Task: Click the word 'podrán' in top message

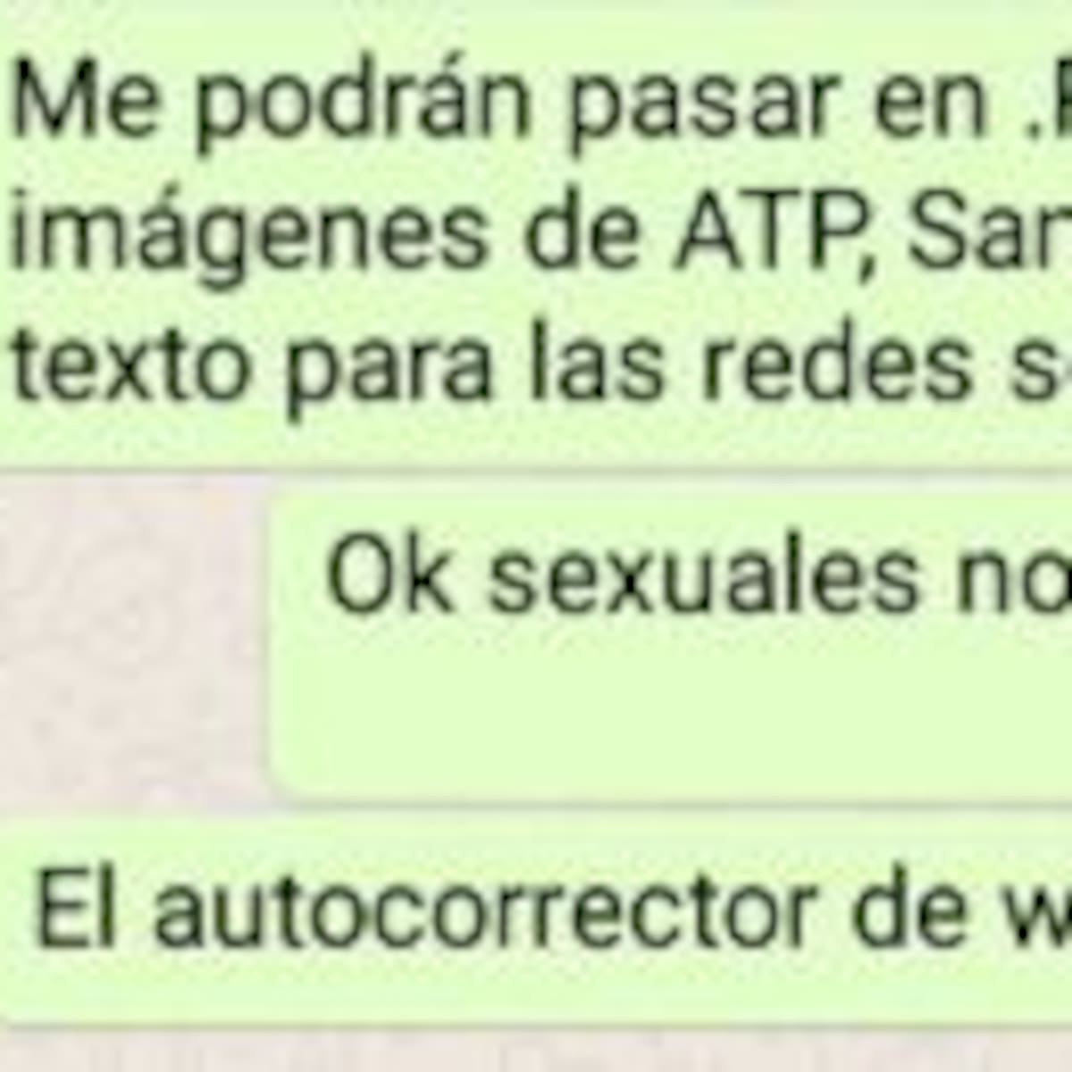Action: [363, 101]
